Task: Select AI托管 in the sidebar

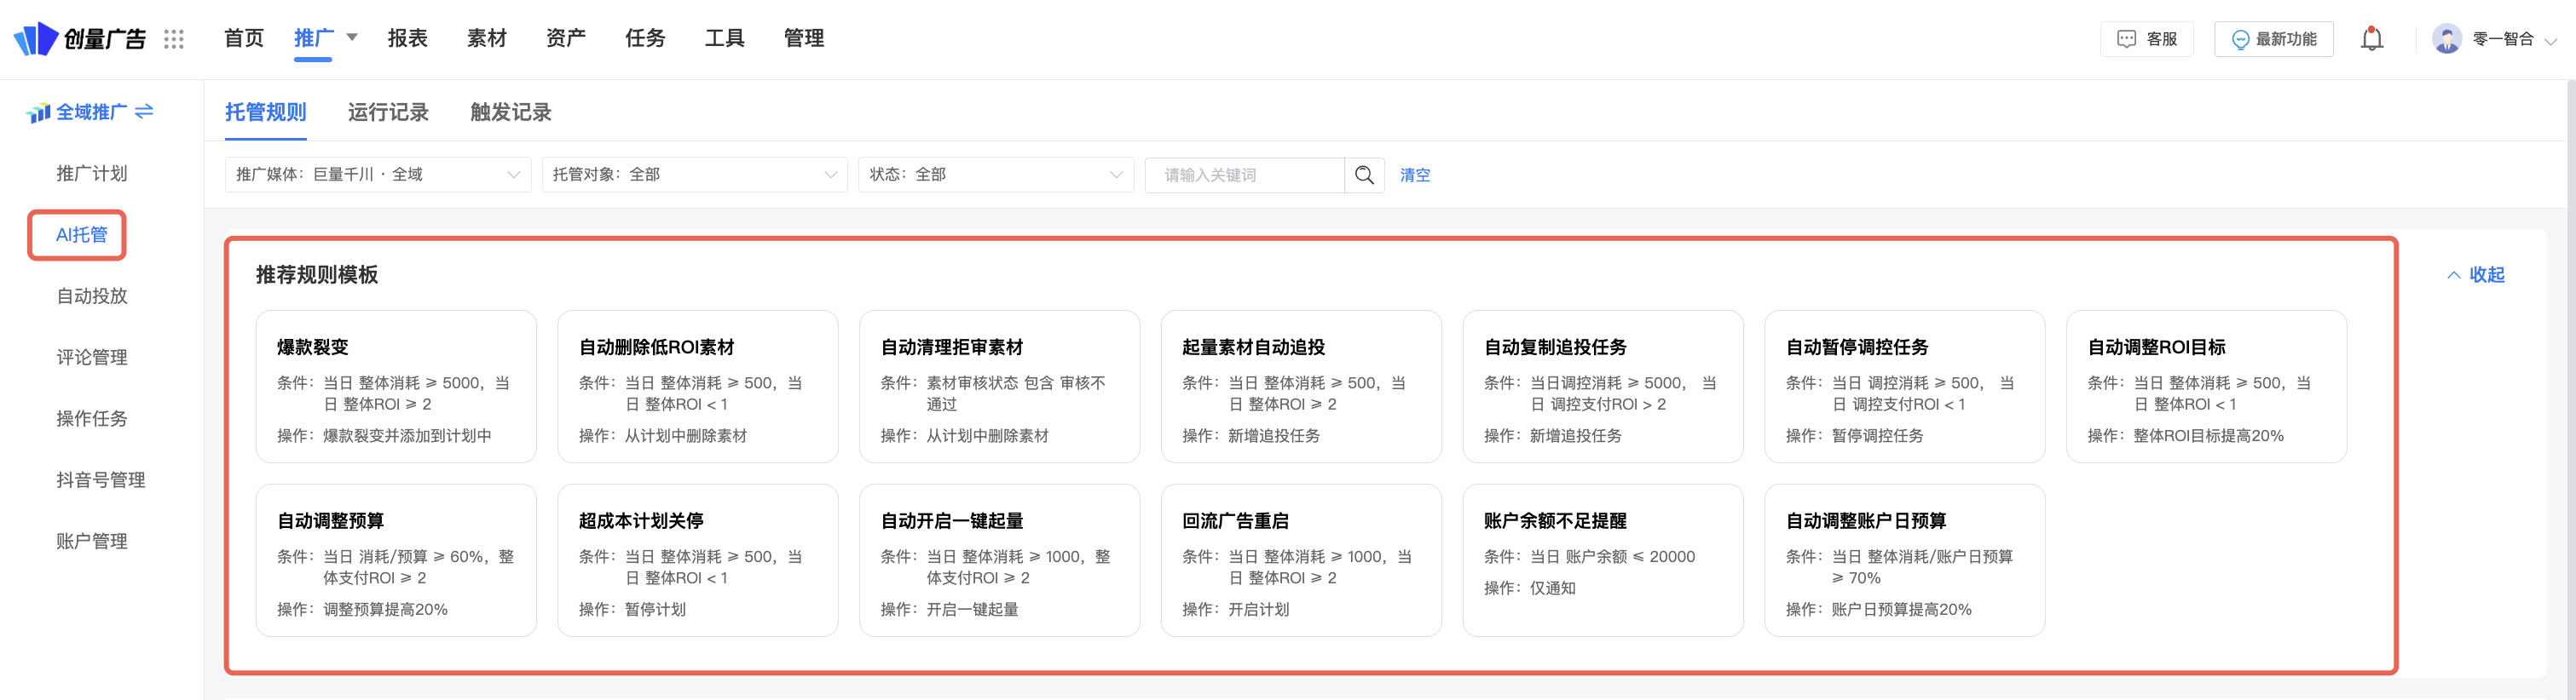Action: tap(81, 235)
